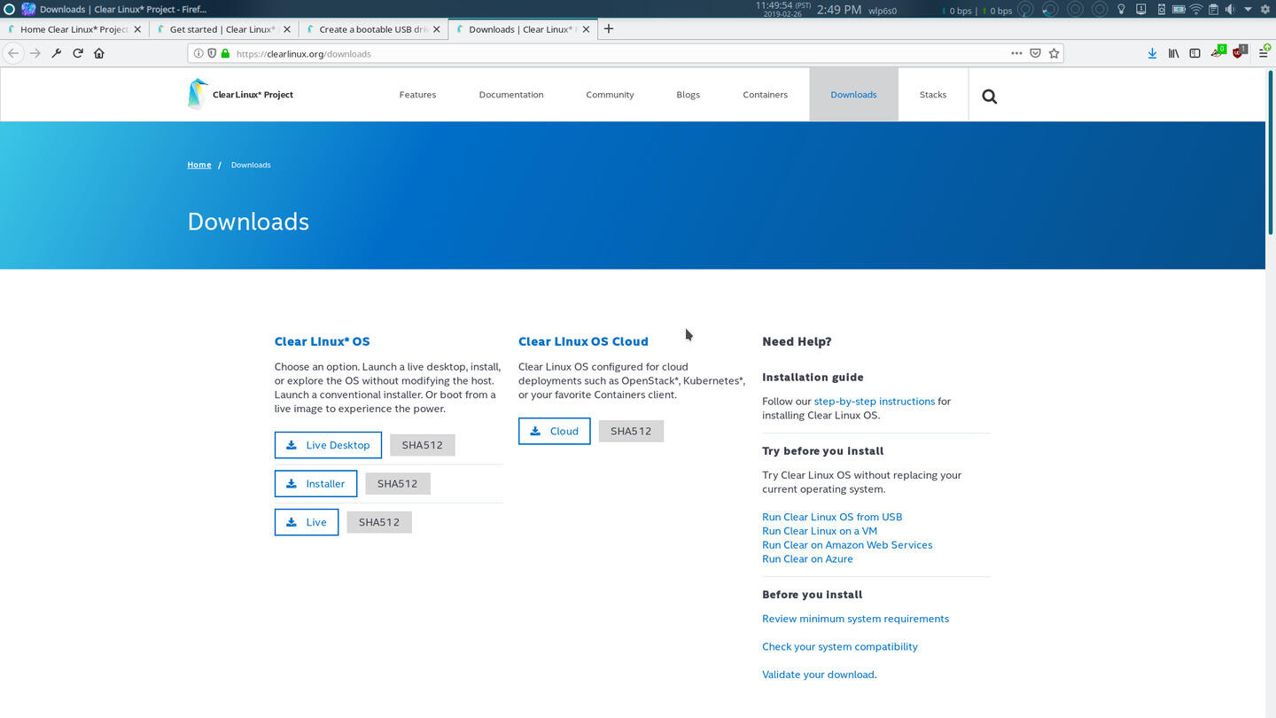Open the Stacks nav menu item
Viewport: 1276px width, 718px height.
point(933,94)
